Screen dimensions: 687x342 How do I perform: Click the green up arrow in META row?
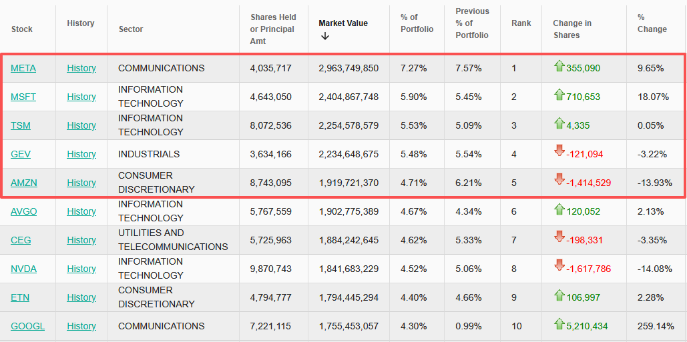click(x=559, y=66)
